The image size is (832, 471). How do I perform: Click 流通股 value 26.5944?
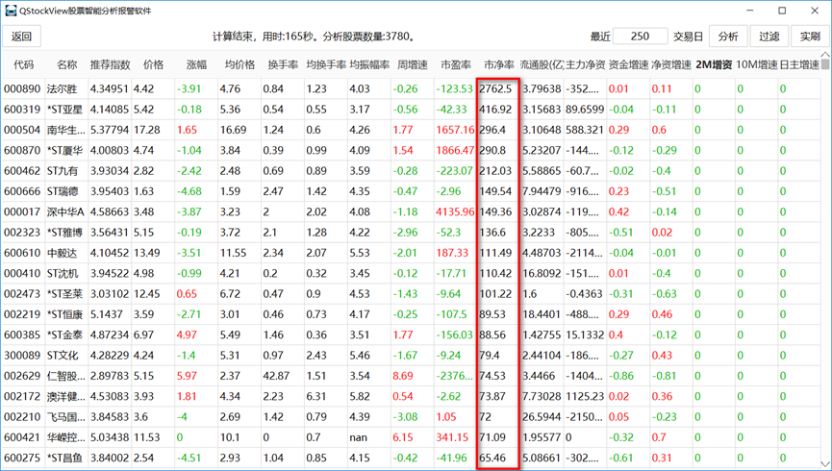(x=542, y=417)
